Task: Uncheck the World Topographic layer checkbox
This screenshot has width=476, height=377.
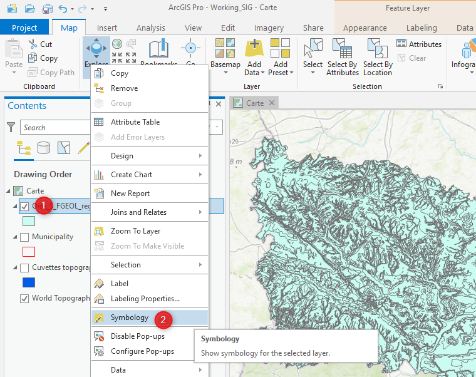Action: tap(24, 299)
